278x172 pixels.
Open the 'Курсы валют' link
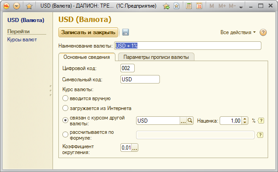22,40
